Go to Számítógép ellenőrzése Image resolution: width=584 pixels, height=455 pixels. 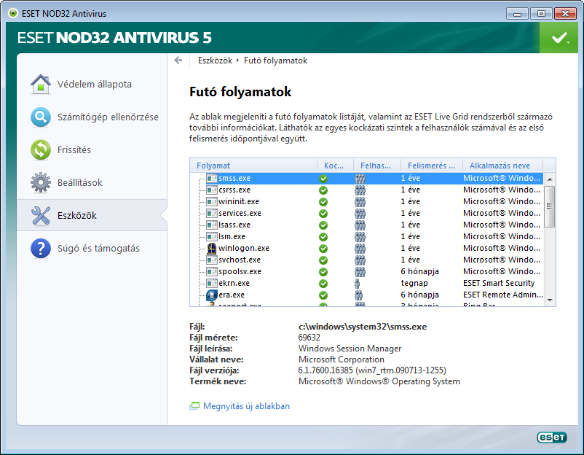92,117
